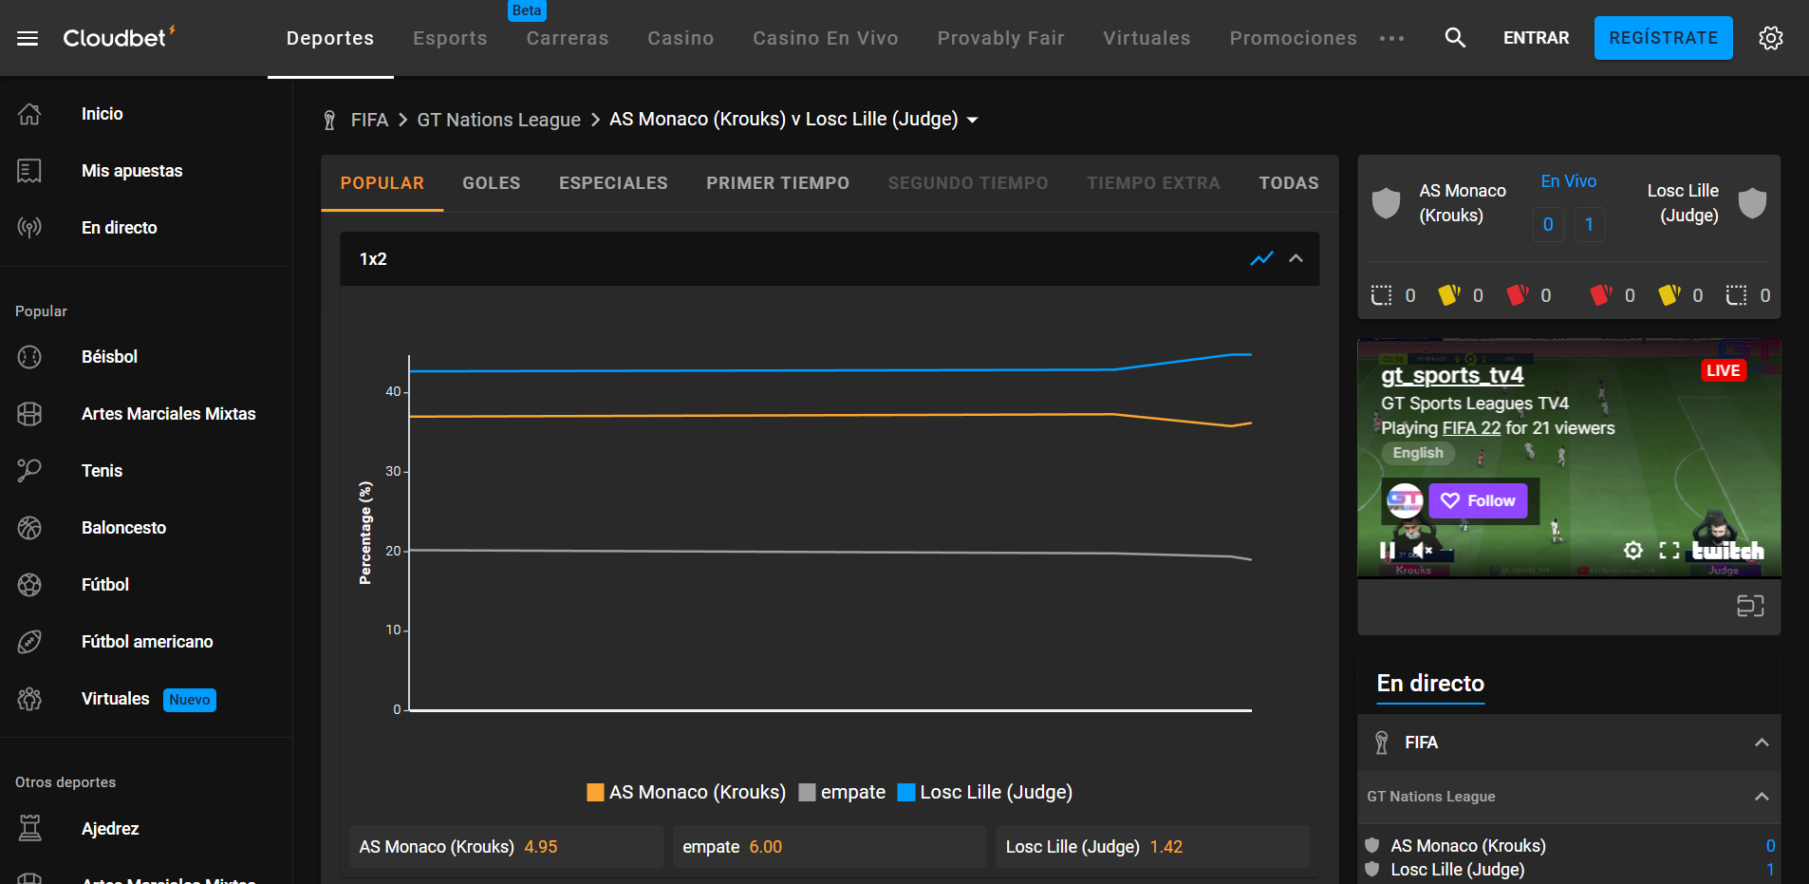Screen dimensions: 1809x884
Task: Go to FIFA breadcrumb link
Action: coord(369,120)
